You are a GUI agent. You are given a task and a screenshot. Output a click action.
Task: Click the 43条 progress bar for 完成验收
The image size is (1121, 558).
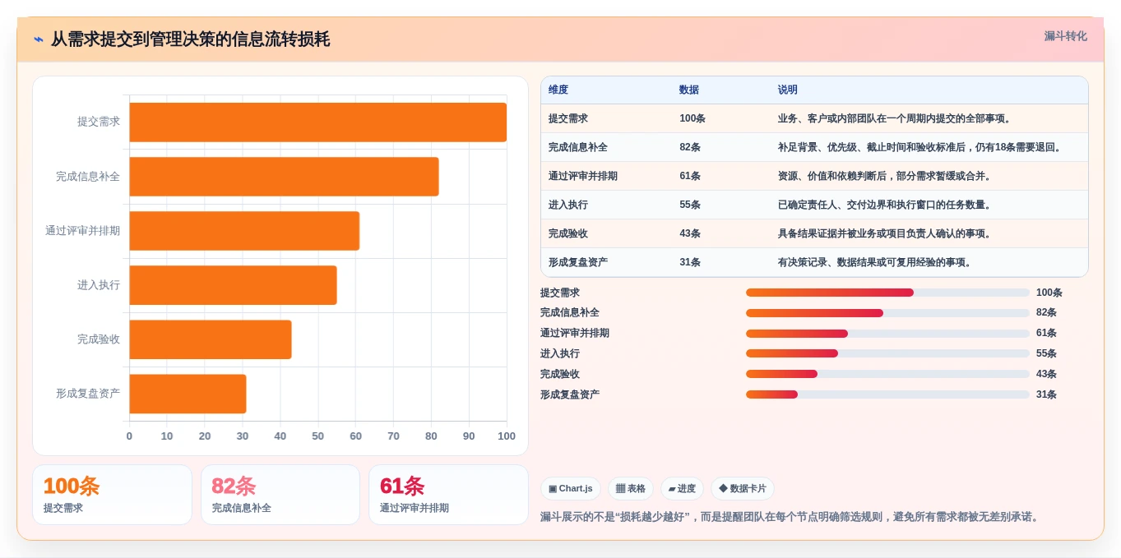pyautogui.click(x=887, y=374)
